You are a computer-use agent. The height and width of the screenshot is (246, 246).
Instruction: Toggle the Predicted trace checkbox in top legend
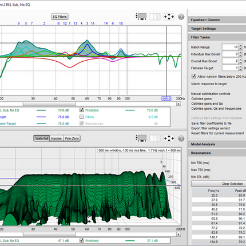coord(82,110)
